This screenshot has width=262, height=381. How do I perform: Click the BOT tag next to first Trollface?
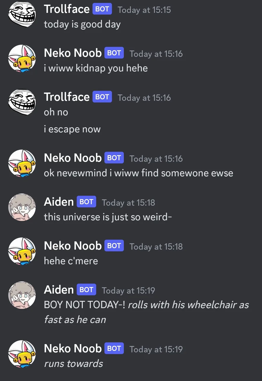click(102, 9)
